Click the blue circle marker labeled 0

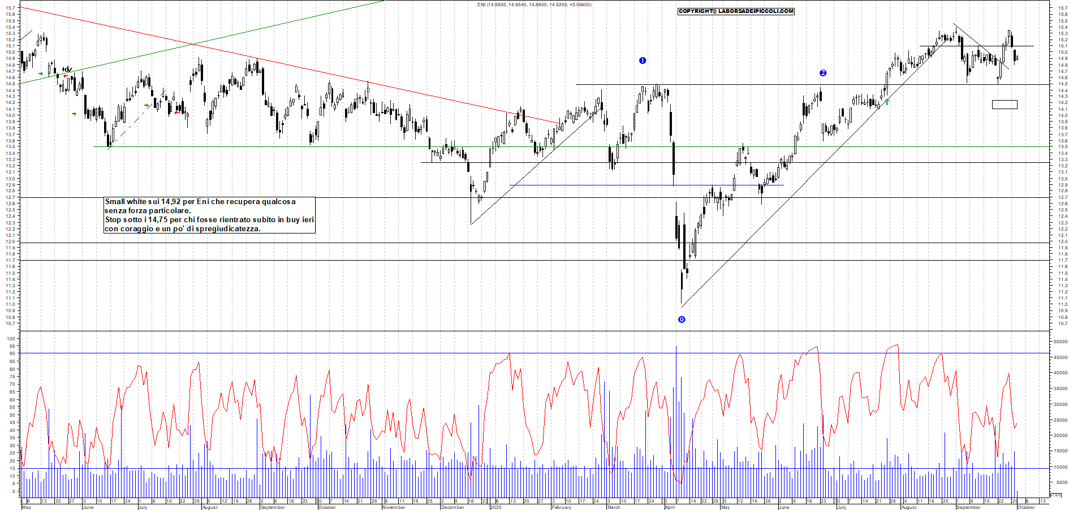pos(682,319)
